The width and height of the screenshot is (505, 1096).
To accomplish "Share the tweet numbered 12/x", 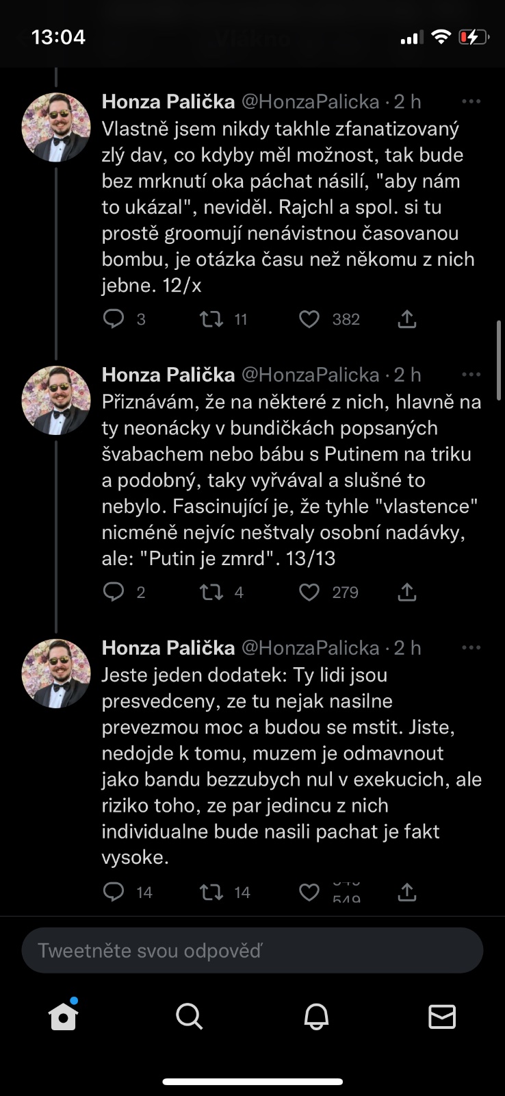I will pos(407,319).
